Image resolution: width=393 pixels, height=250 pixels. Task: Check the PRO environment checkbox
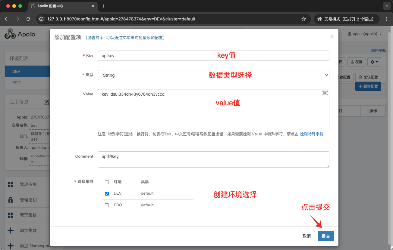107,205
